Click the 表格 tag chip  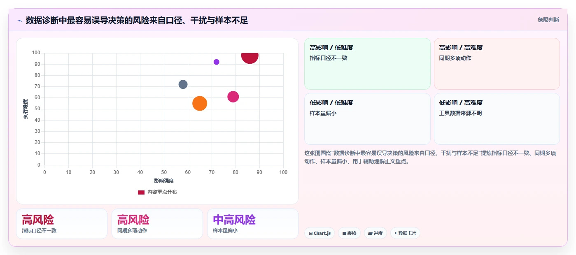coord(349,233)
